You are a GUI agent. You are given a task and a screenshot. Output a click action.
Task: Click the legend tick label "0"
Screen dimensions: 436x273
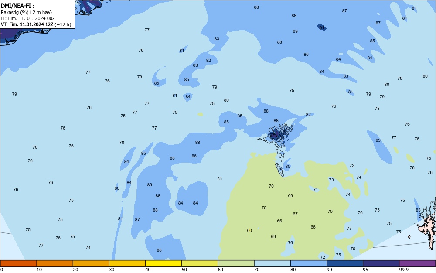coord(2,270)
